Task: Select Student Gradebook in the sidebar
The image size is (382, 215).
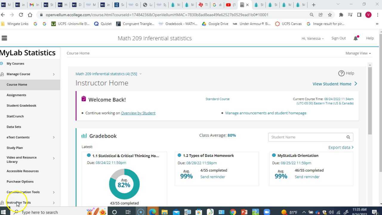Action: (21, 105)
